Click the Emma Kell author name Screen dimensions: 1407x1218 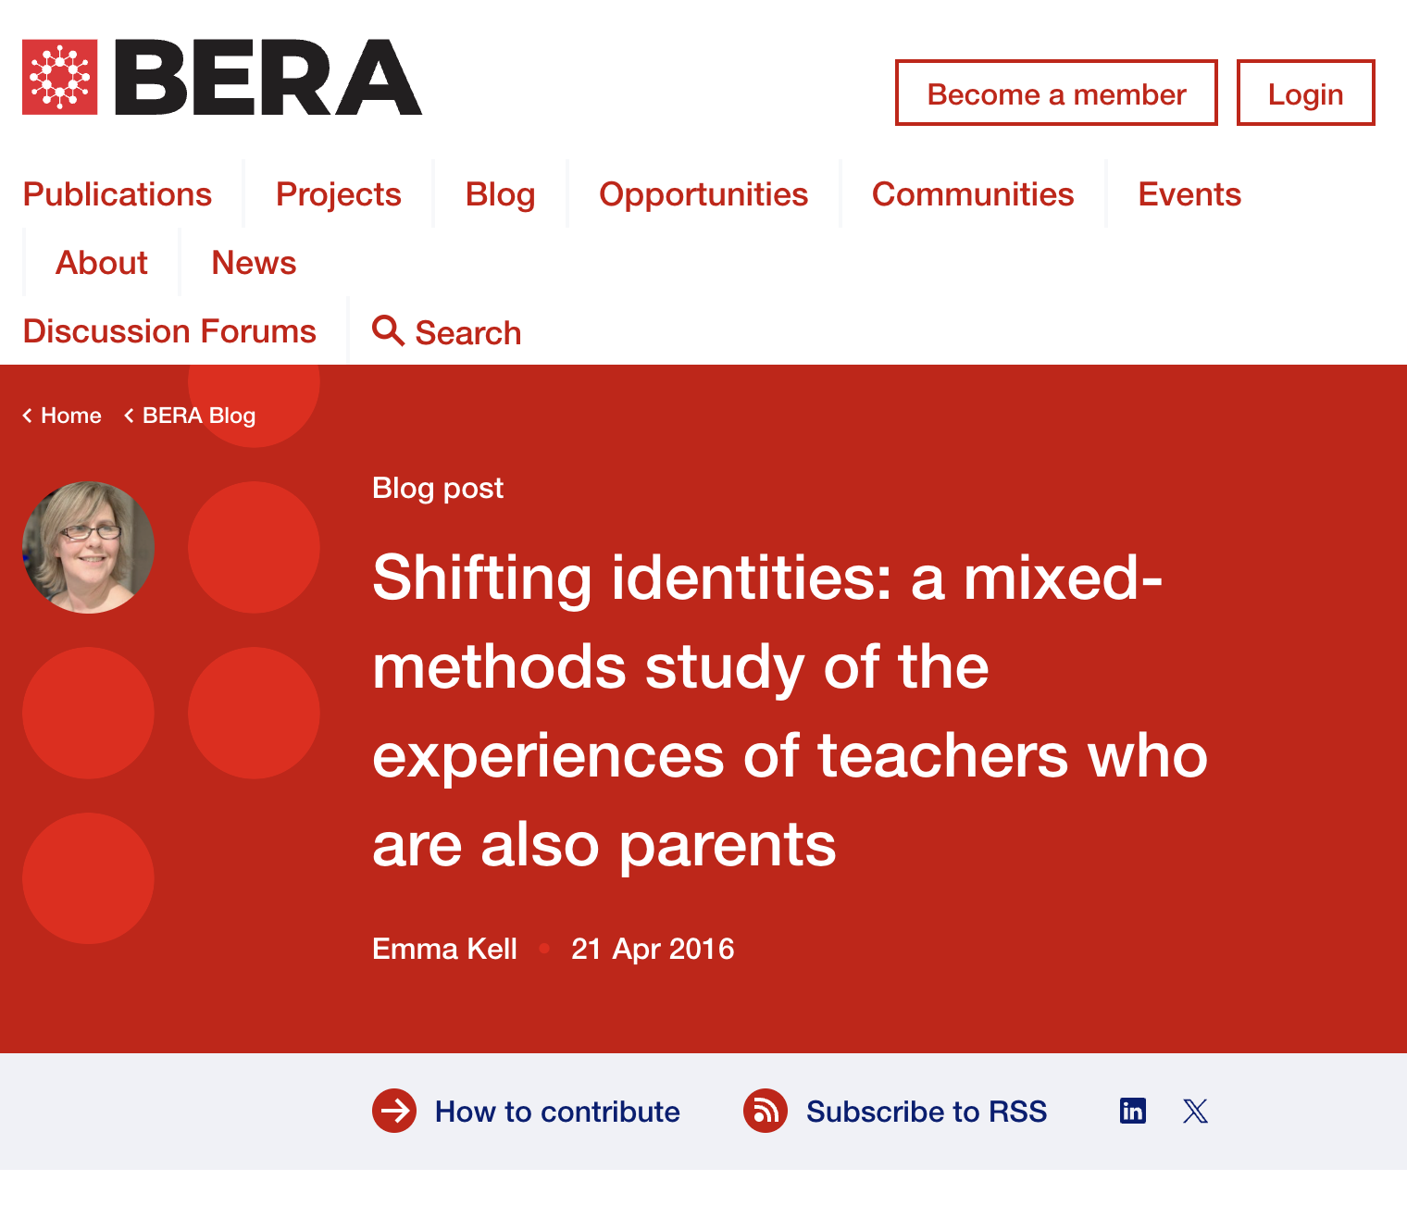tap(444, 949)
